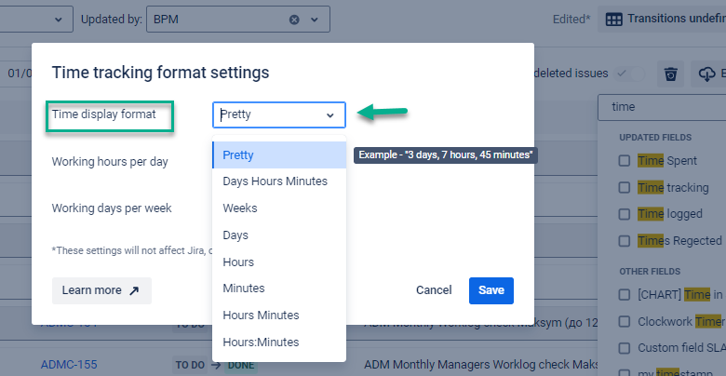726x376 pixels.
Task: Toggle the deleted issues switch
Action: [x=630, y=74]
